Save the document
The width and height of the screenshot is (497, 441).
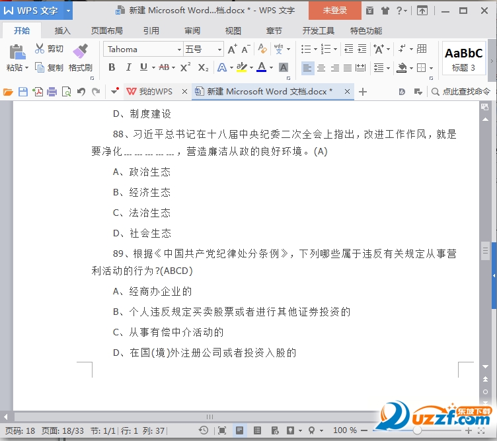[23, 92]
